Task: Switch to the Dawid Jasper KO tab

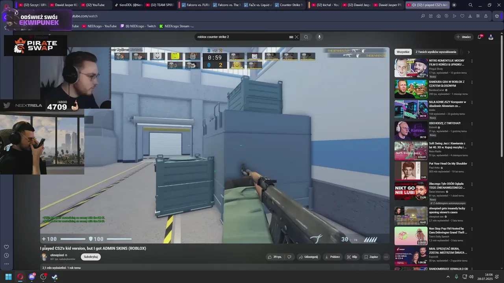Action: (64, 5)
